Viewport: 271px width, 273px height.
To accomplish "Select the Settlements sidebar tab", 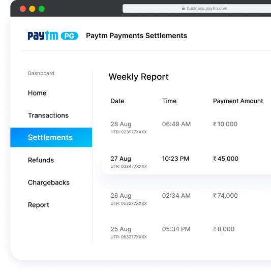I will click(x=51, y=137).
